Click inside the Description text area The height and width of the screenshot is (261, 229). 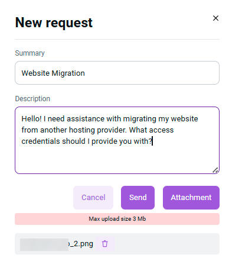(117, 140)
